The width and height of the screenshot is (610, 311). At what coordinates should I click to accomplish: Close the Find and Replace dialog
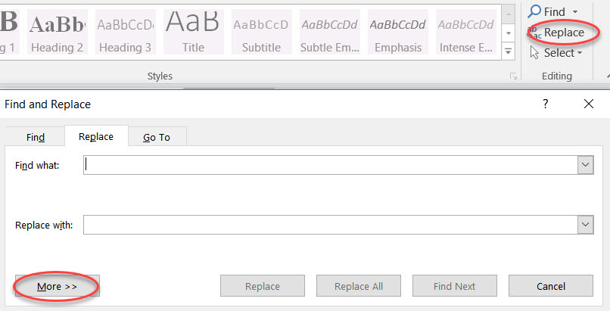pyautogui.click(x=589, y=104)
